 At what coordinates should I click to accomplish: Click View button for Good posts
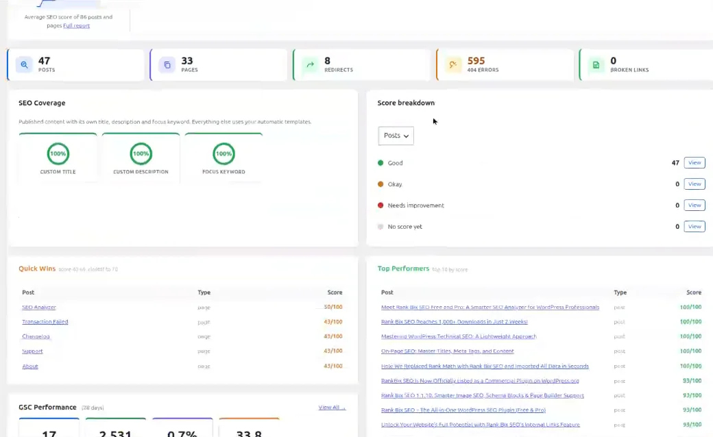[x=694, y=162]
